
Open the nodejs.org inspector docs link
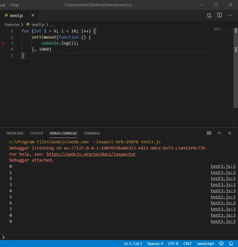[91, 154]
